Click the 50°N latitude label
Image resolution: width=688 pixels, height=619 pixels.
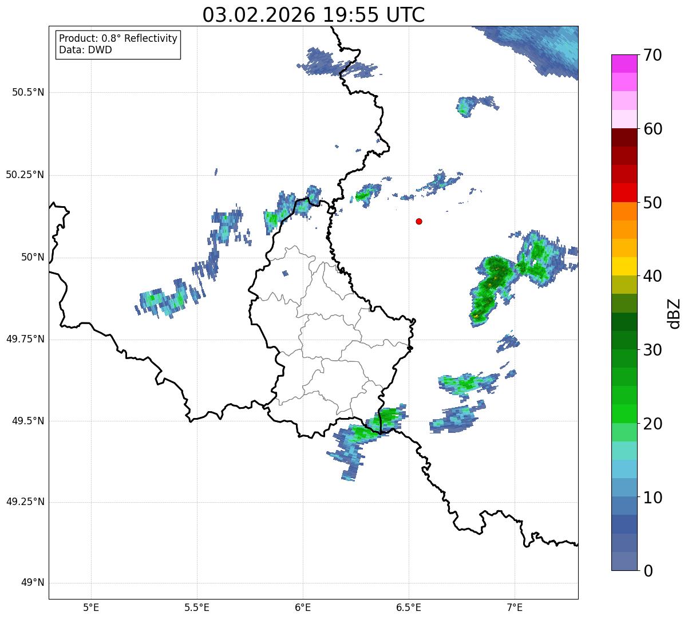click(x=33, y=257)
